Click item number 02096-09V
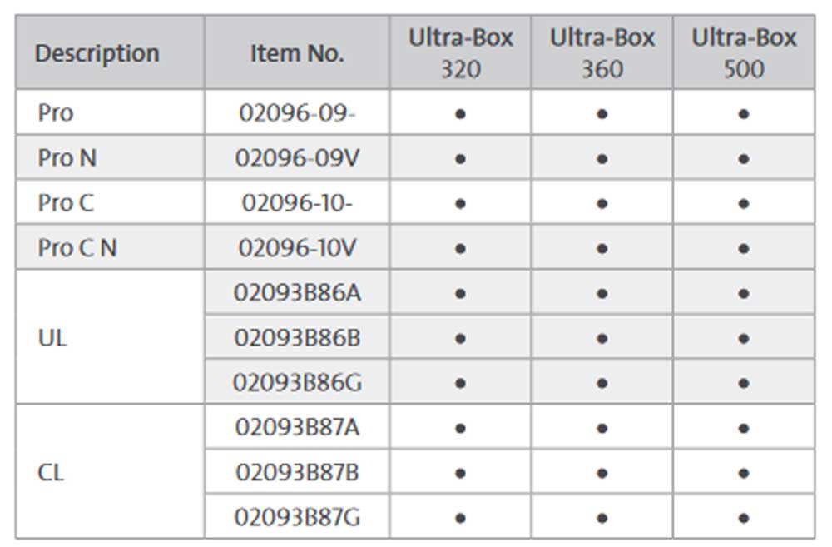The image size is (832, 547). click(297, 157)
